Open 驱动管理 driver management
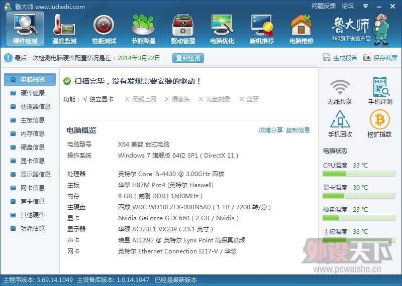Viewport: 402px width, 286px height. click(x=183, y=29)
